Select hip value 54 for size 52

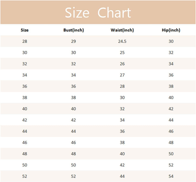[171, 176]
